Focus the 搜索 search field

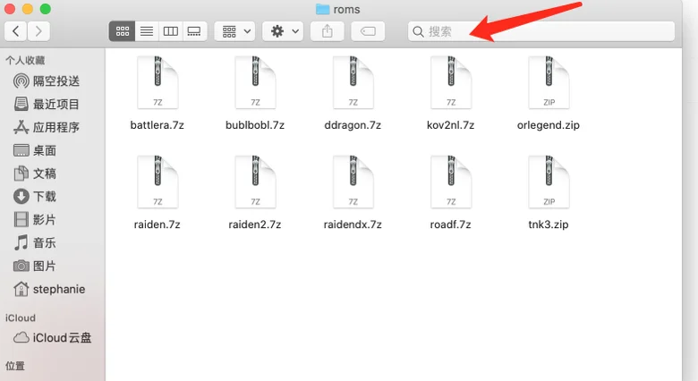[x=541, y=31]
